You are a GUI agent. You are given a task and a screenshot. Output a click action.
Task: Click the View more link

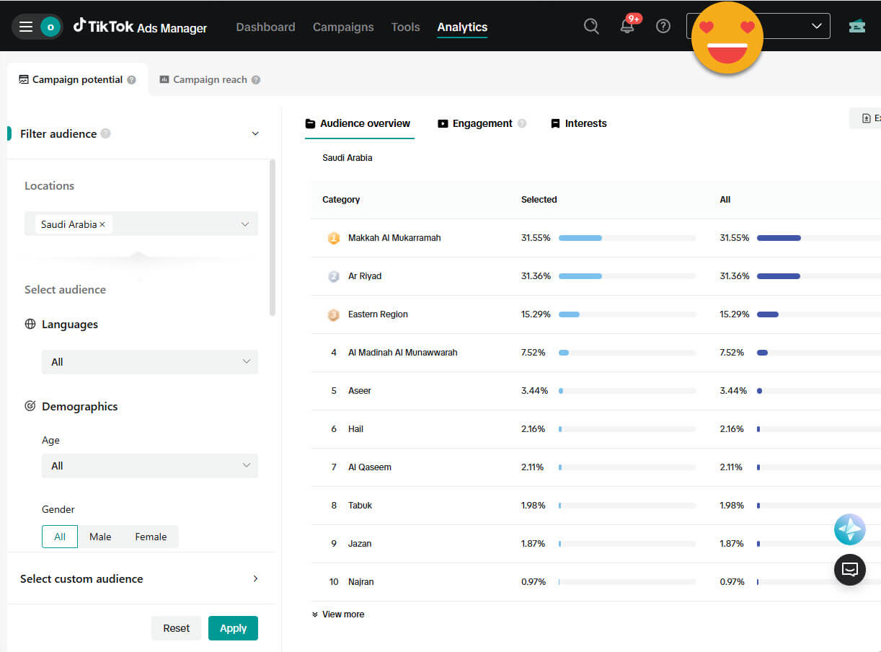point(338,614)
